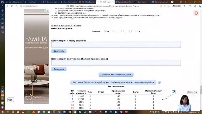Screen dimensions: 202x114
Task: Open catalog number 11813 link
Action: tap(81, 96)
